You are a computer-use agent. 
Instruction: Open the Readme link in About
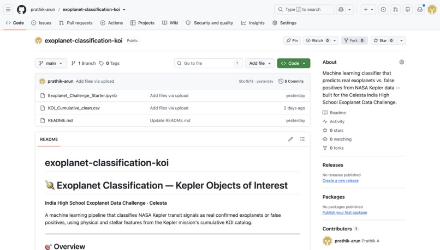coord(334,113)
